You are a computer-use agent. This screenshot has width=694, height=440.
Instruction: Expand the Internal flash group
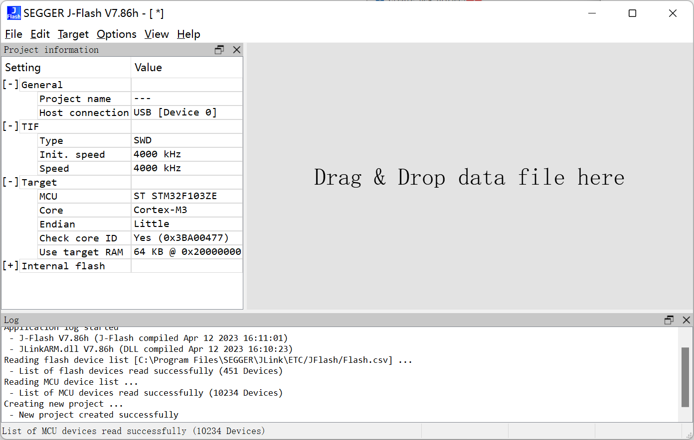point(10,266)
